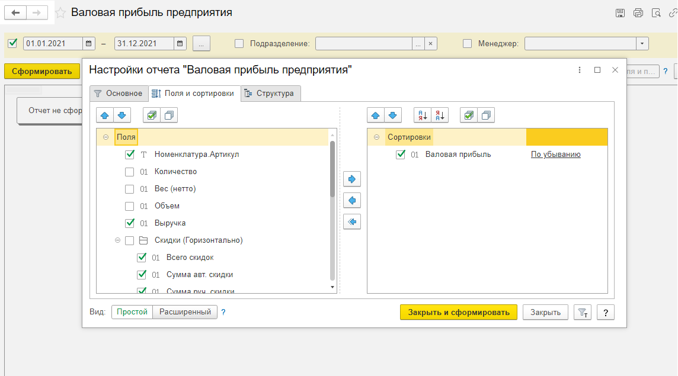Click move down arrow in Сортировки panel
This screenshot has height=376, width=678.
coord(393,115)
